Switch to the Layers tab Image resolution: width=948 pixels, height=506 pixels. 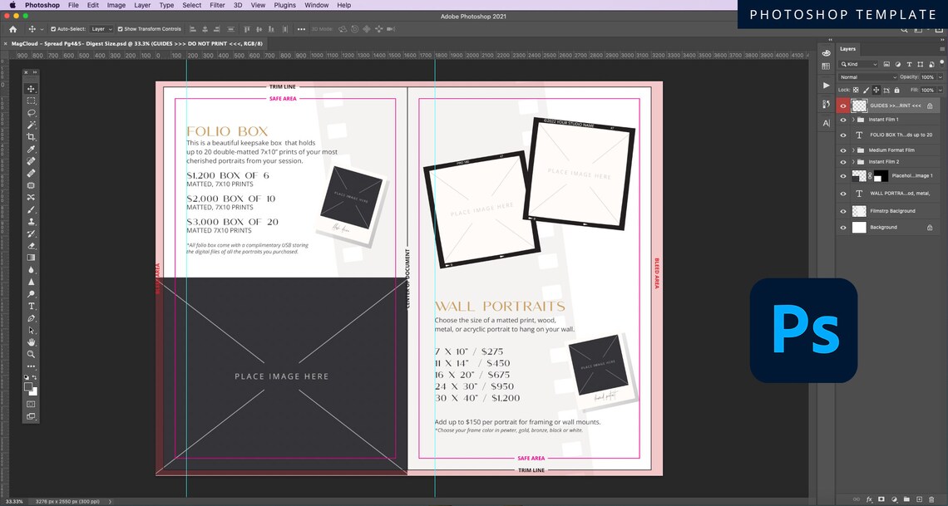coord(847,48)
